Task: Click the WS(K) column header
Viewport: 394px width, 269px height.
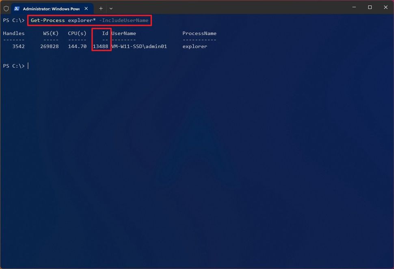Action: [50, 33]
